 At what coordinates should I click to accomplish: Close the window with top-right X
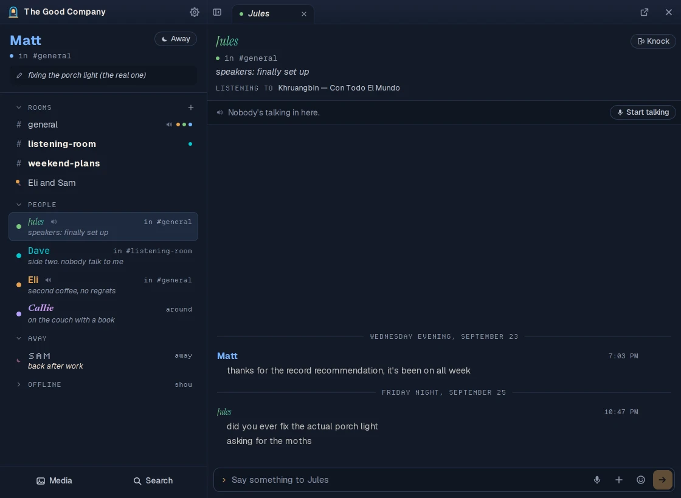[669, 12]
